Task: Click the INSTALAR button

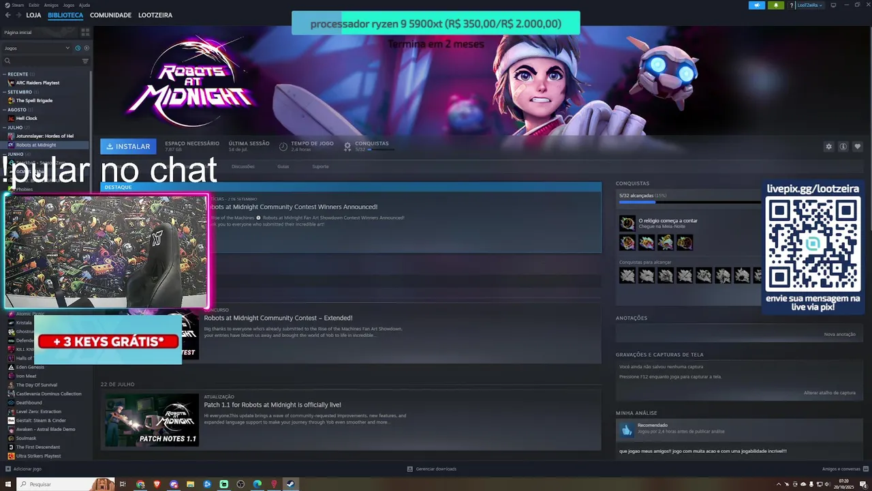Action: [x=128, y=146]
